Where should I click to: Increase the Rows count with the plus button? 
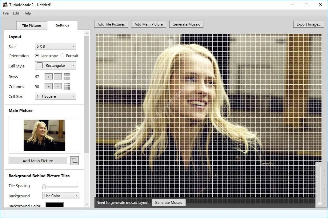pos(49,77)
